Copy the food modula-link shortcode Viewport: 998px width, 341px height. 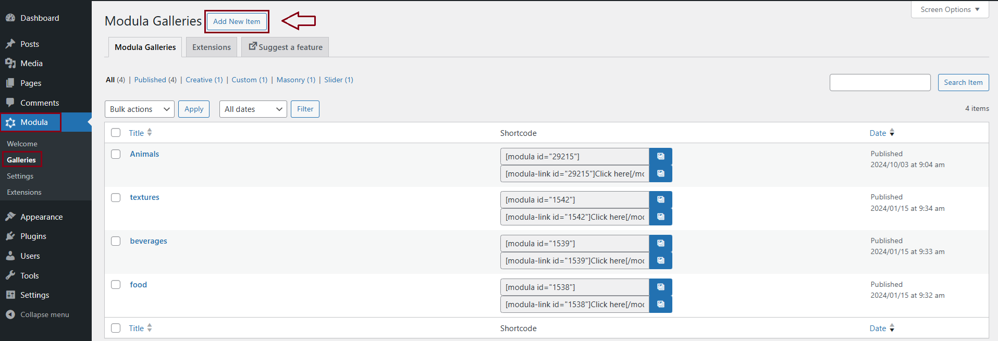click(660, 304)
